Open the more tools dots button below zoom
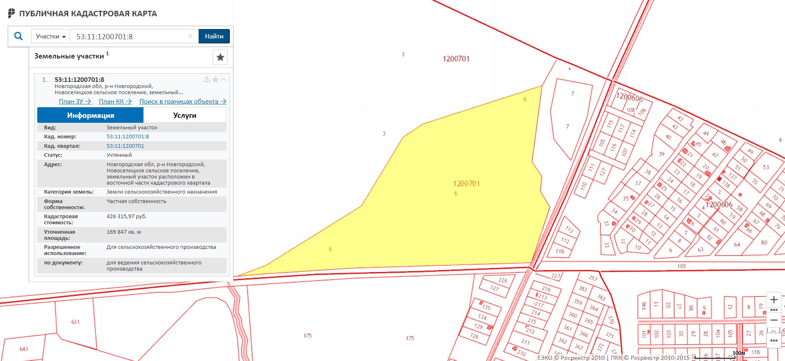Screen dimensions: 785x361 point(774,341)
